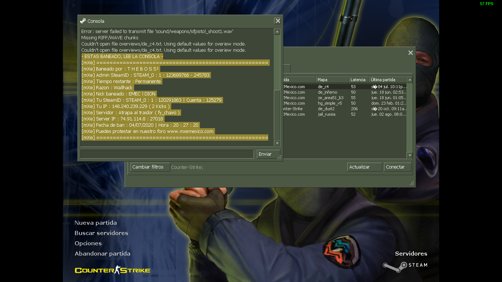Click the Counter-Strike logo
This screenshot has width=502, height=282.
(x=112, y=270)
